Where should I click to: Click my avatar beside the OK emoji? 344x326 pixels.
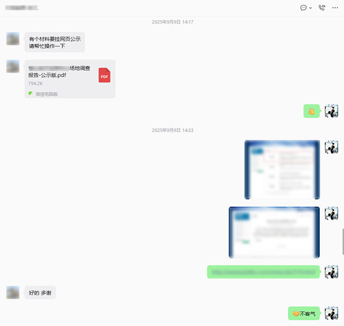(x=331, y=111)
